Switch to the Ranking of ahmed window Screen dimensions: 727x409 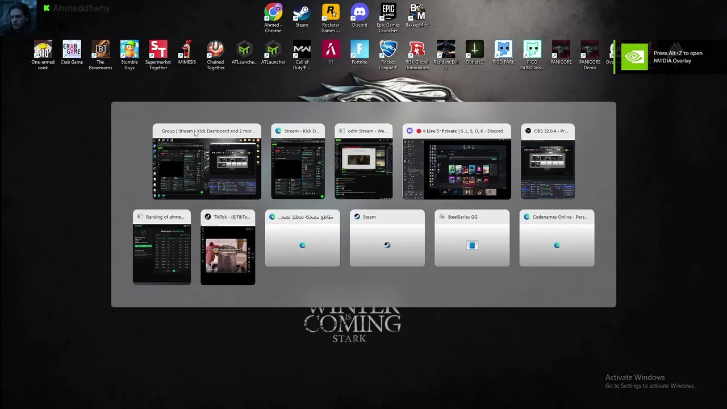162,247
